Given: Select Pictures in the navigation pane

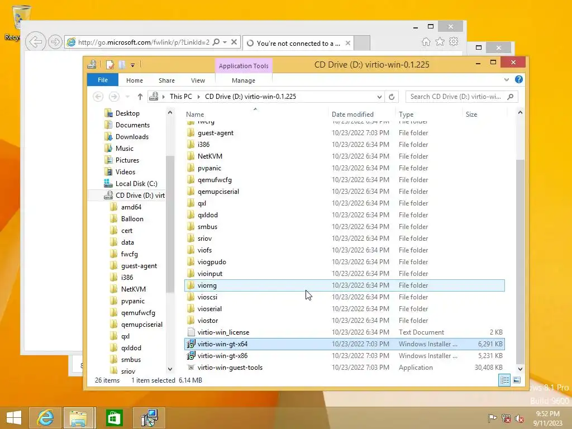Looking at the screenshot, I should coord(127,160).
